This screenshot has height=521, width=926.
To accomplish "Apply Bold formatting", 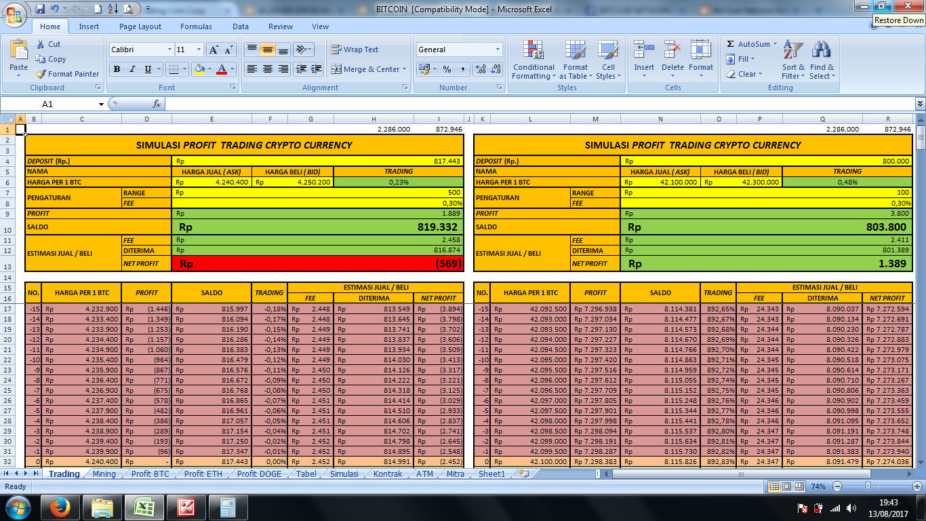I will click(117, 69).
